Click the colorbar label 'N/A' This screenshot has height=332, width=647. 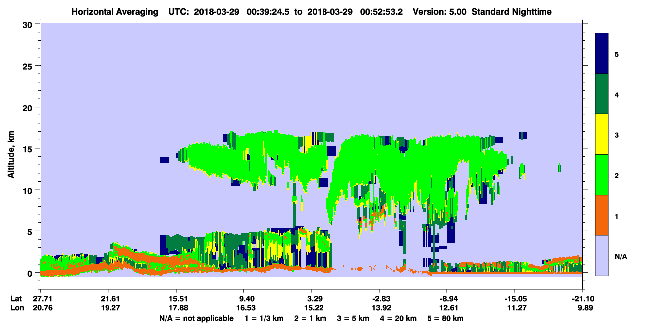tap(620, 256)
